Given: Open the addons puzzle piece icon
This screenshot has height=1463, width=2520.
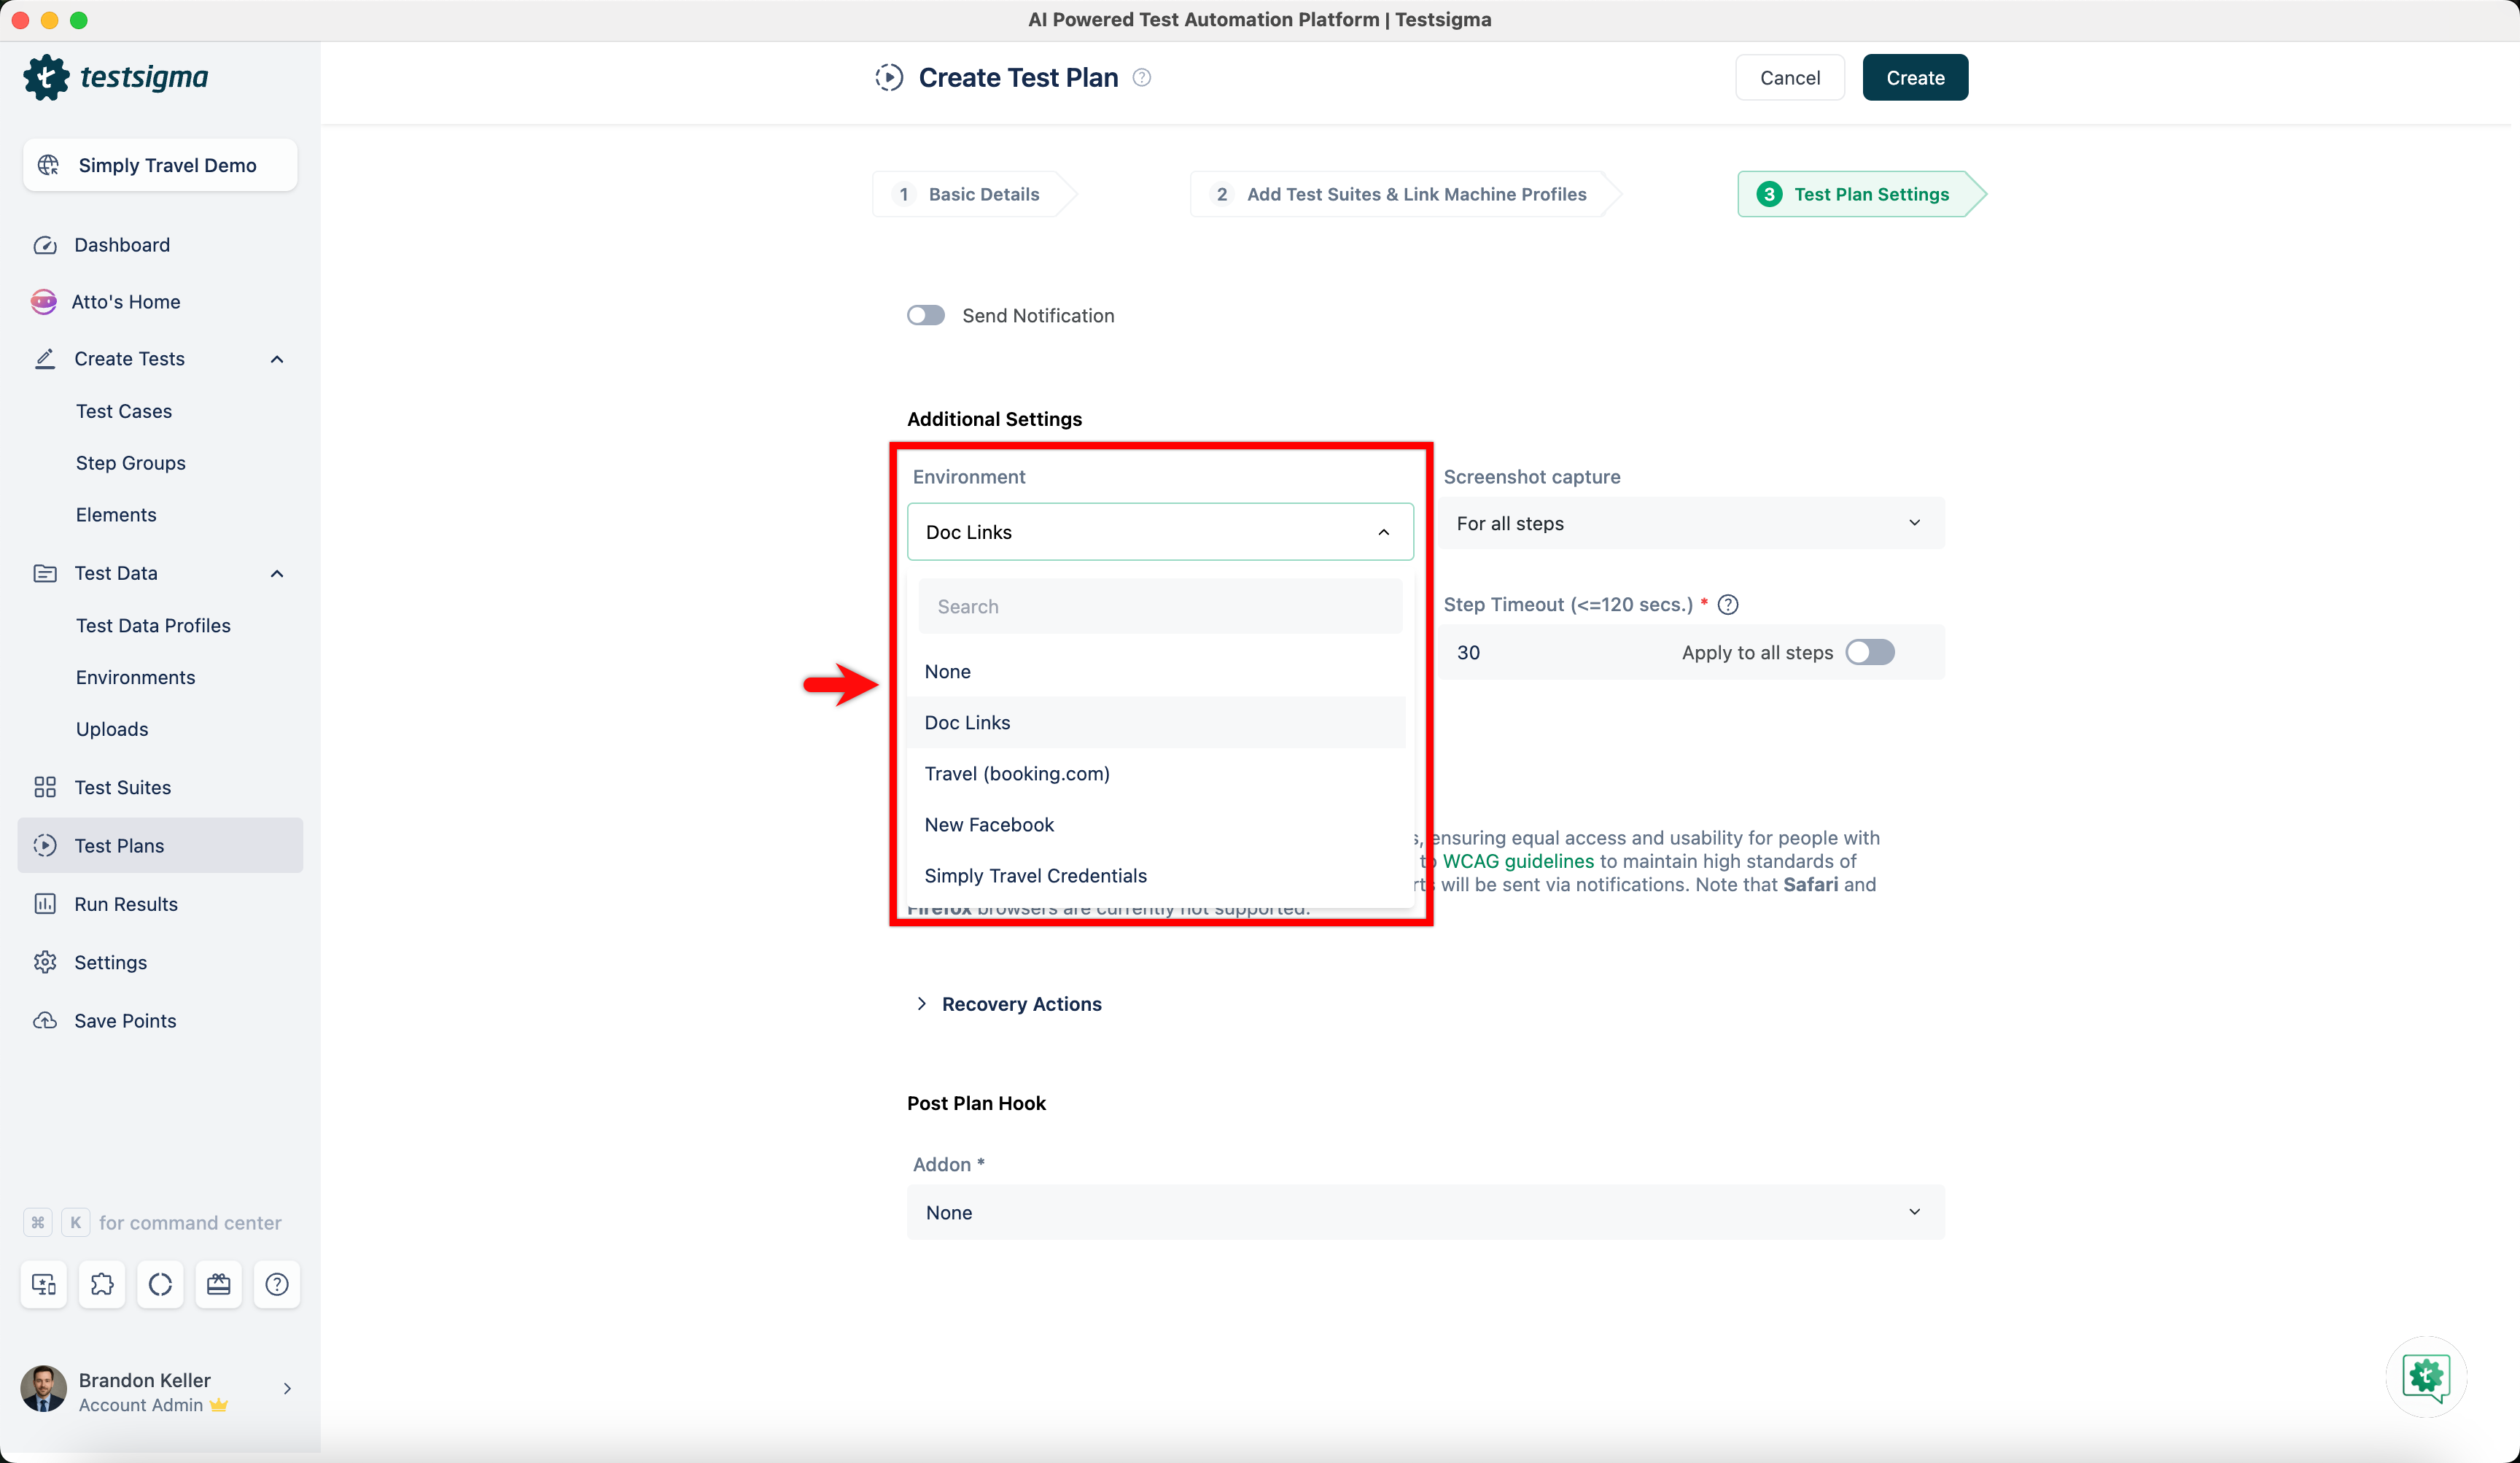Looking at the screenshot, I should pos(102,1284).
